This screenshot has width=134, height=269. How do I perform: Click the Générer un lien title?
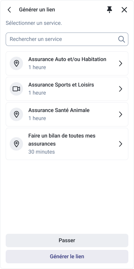click(x=37, y=10)
